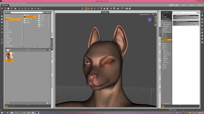Open the Surfaces side tab
This screenshot has width=204, height=114.
[x=160, y=82]
